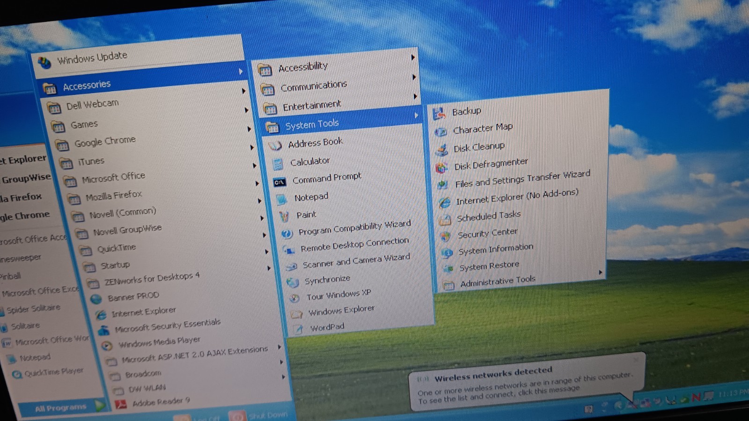
Task: Open Address Book icon in Accessories
Action: [x=275, y=145]
